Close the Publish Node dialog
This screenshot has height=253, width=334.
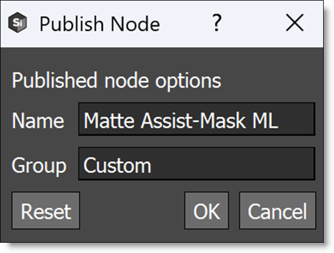pyautogui.click(x=295, y=23)
